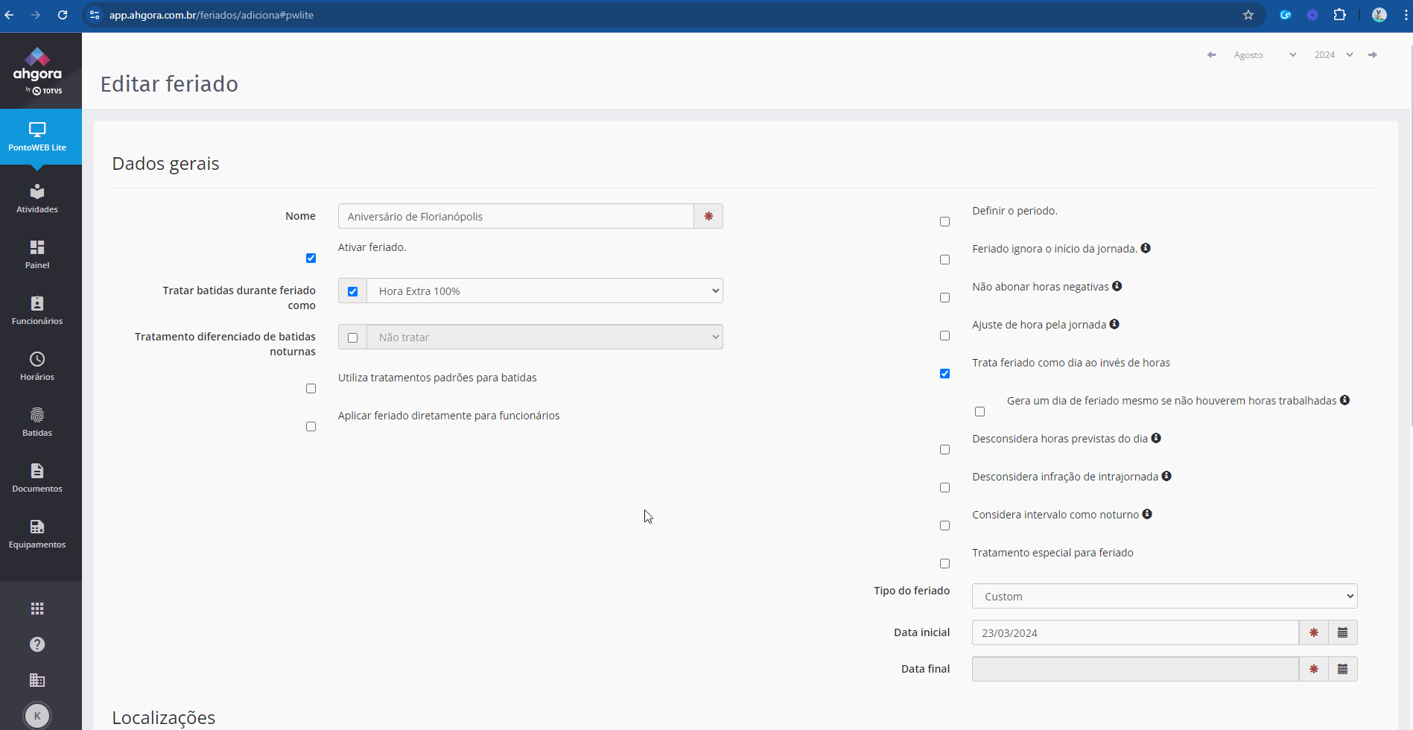This screenshot has width=1413, height=730.
Task: Open the PontoWEB Lite module
Action: pos(37,137)
